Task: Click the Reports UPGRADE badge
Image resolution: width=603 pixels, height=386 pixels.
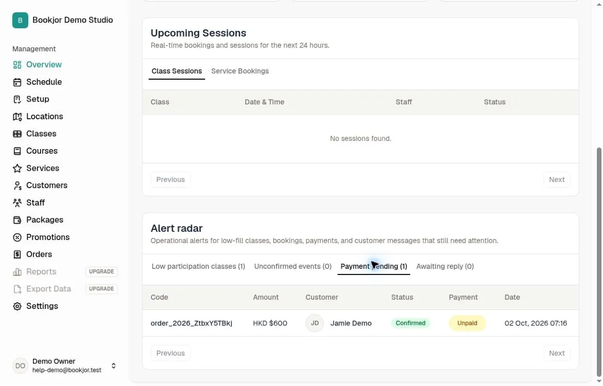Action: click(x=101, y=272)
